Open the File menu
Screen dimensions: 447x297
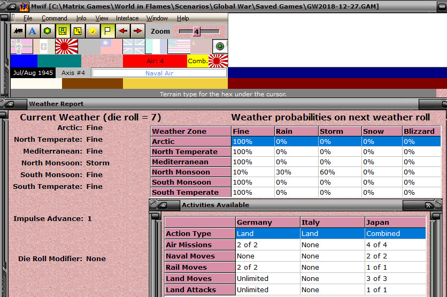[x=28, y=18]
